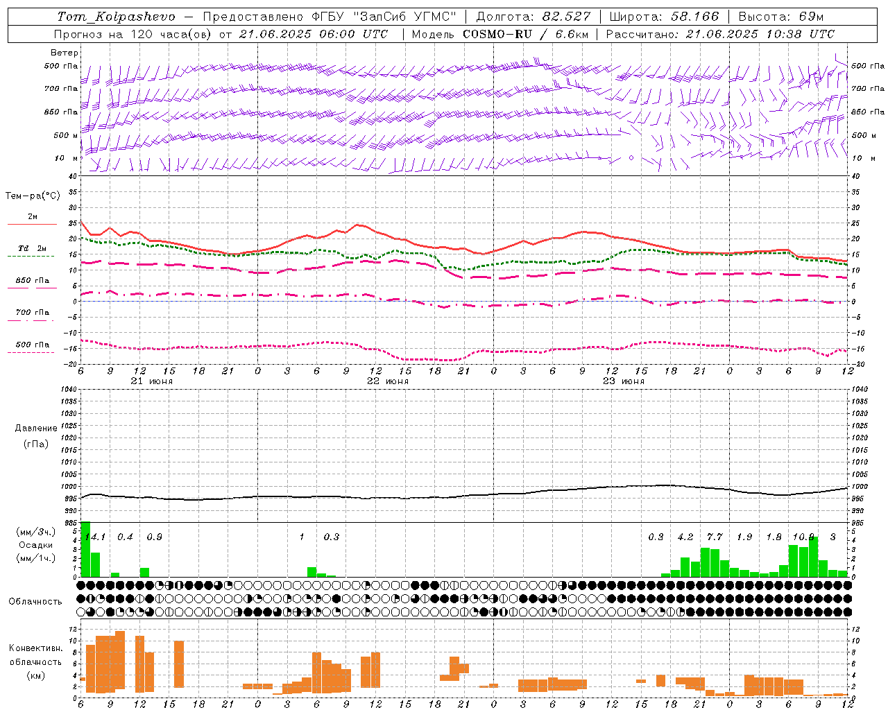The image size is (888, 710).
Task: Click the precipitation total 10.8
Action: click(x=803, y=537)
